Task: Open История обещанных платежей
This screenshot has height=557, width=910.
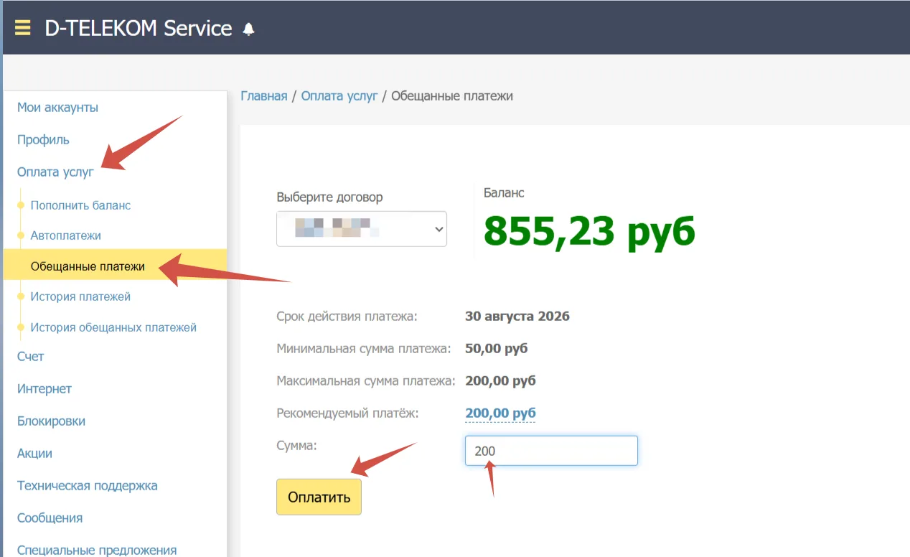Action: pyautogui.click(x=113, y=327)
